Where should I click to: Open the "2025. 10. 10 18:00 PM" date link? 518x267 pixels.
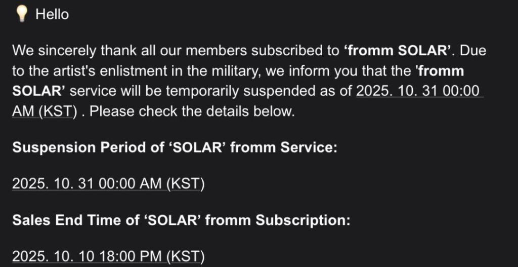pyautogui.click(x=89, y=256)
